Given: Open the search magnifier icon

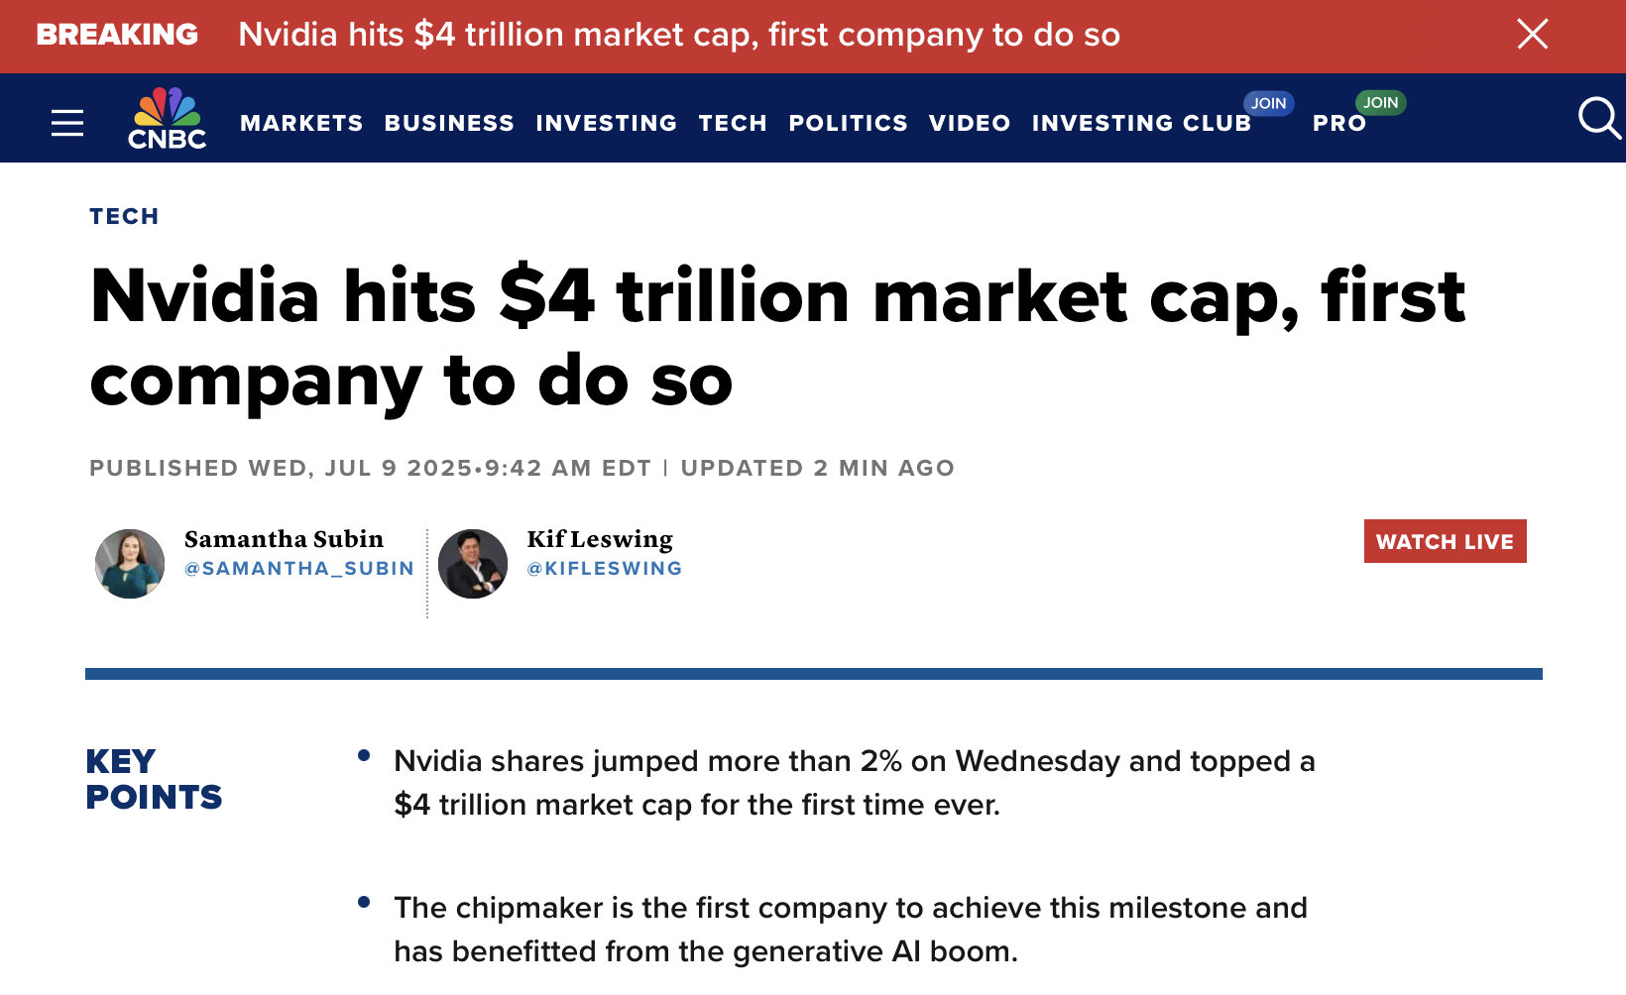Looking at the screenshot, I should pyautogui.click(x=1599, y=118).
